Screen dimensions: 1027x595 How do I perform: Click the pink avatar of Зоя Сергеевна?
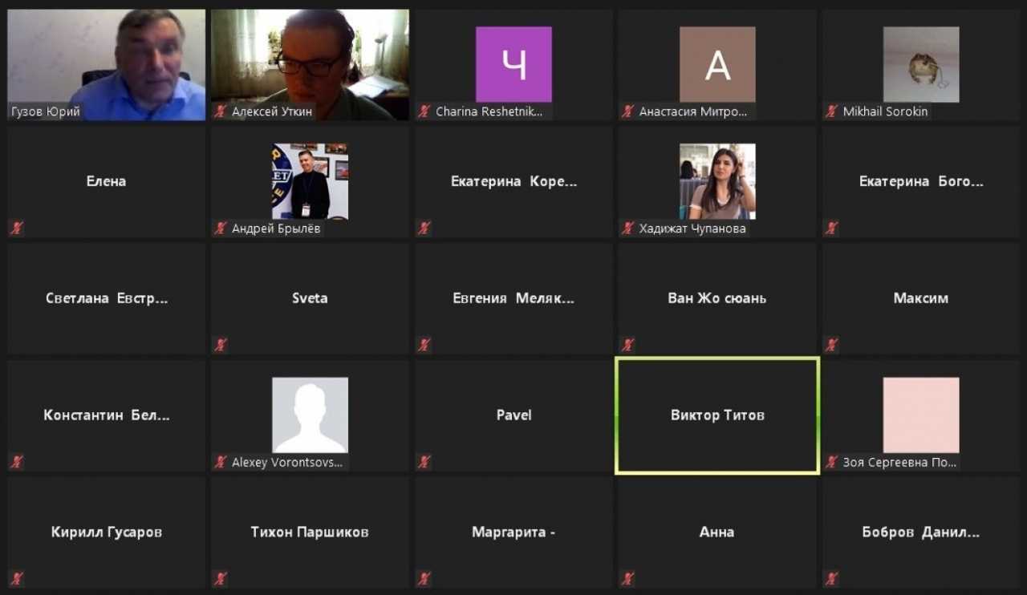[921, 415]
